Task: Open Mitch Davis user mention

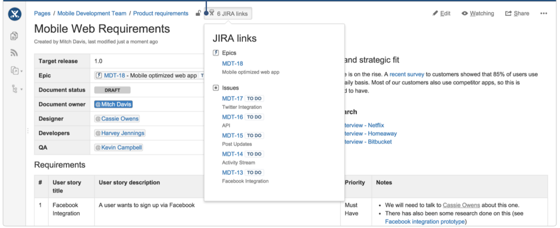Action: 114,104
